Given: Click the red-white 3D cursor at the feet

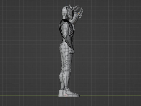Looking at the screenshot, I should 66,95.
